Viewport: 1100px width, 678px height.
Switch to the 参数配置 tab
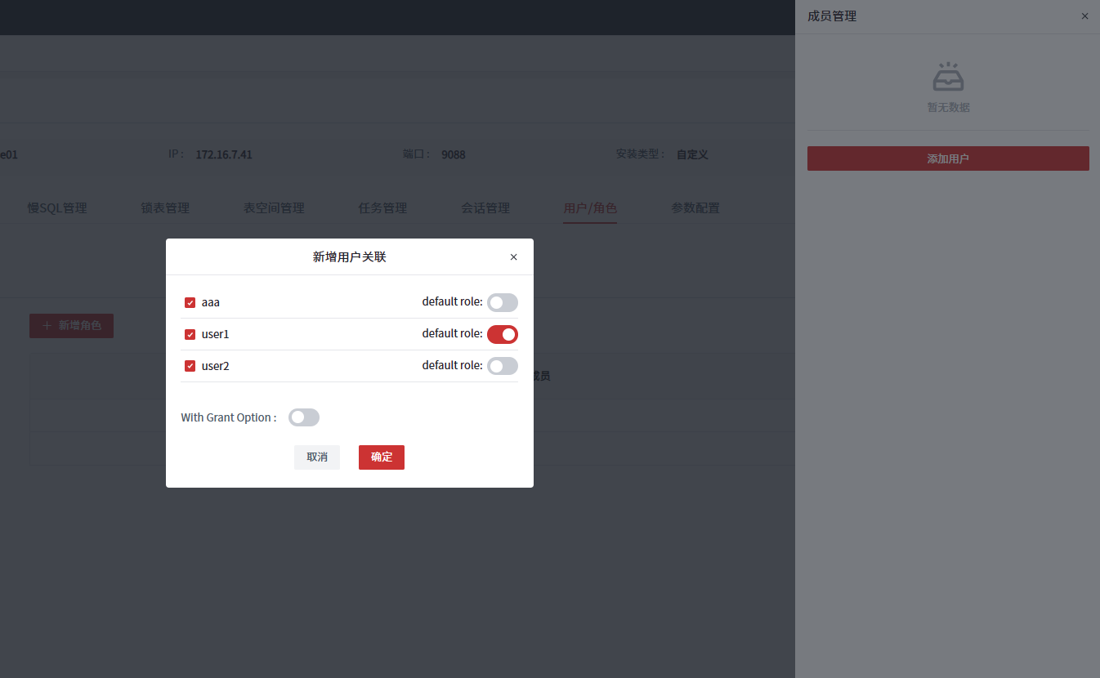pos(695,208)
